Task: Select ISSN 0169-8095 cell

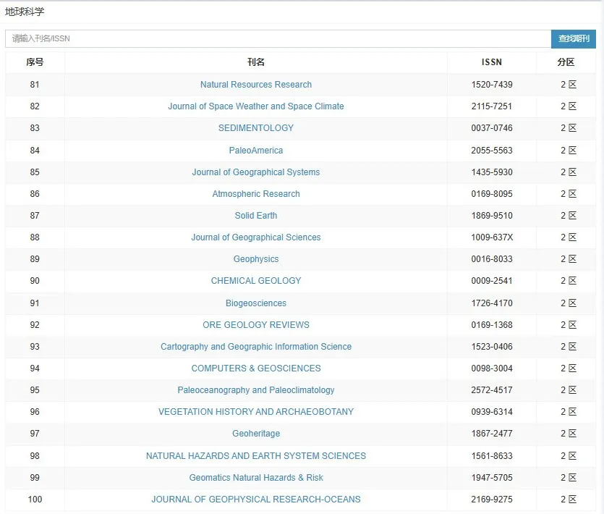Action: click(x=492, y=193)
